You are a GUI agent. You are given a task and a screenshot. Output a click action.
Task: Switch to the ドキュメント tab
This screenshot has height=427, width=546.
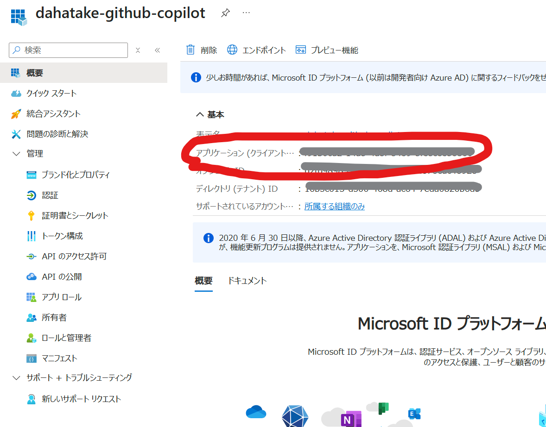pos(248,281)
